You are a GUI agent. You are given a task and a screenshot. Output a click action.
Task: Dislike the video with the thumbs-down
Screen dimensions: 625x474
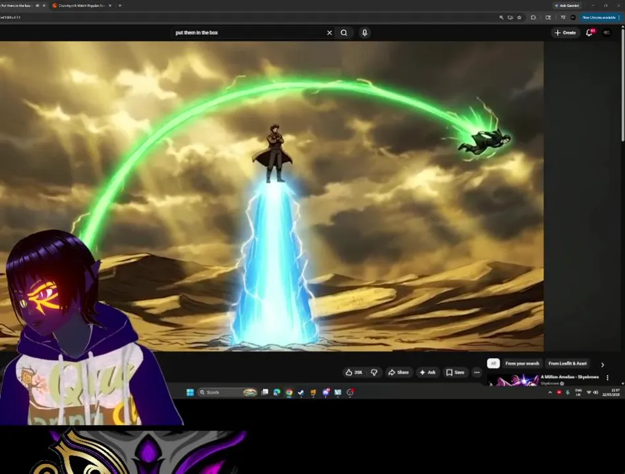point(374,372)
